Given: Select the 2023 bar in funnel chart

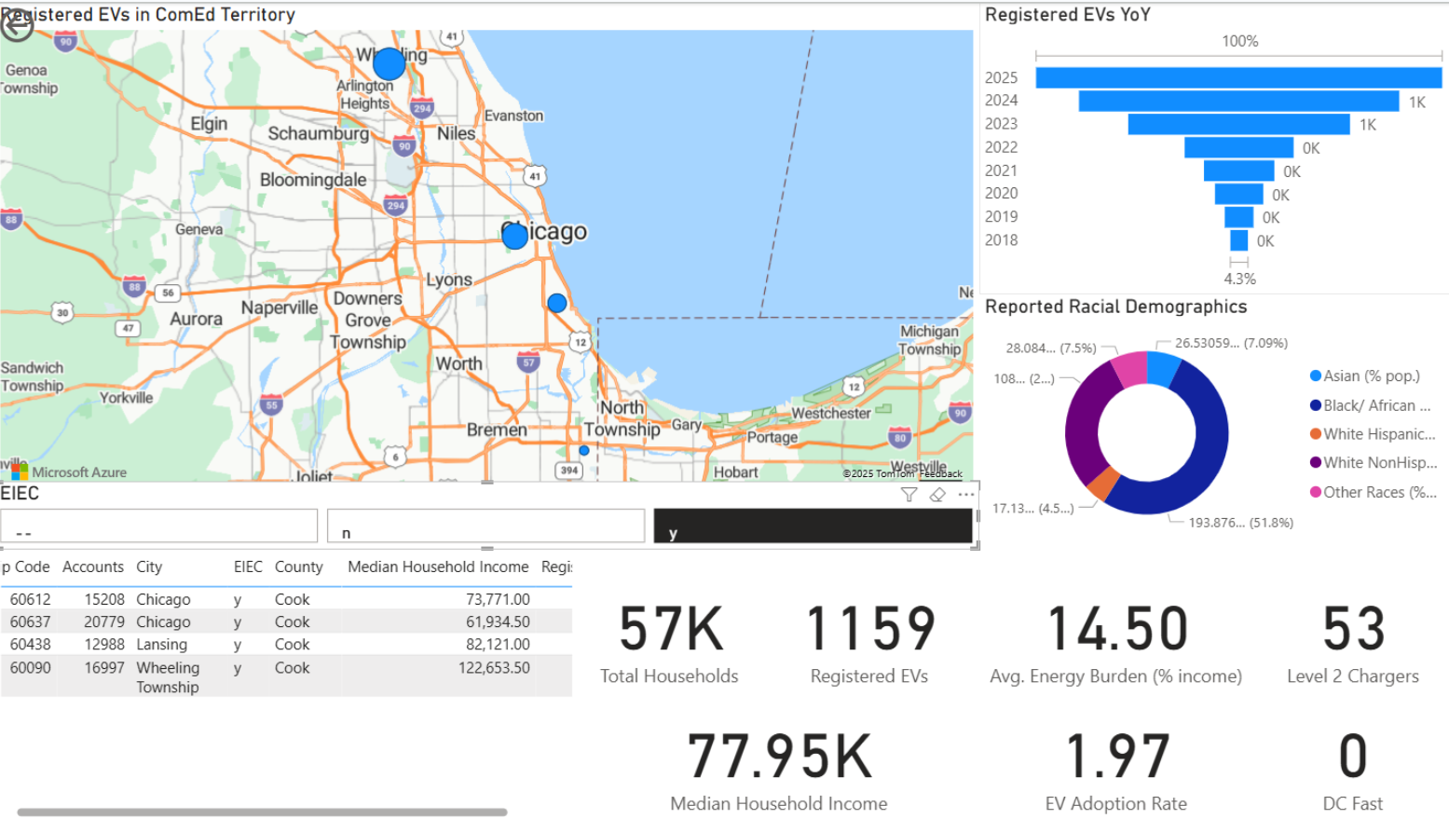Looking at the screenshot, I should pyautogui.click(x=1238, y=124).
